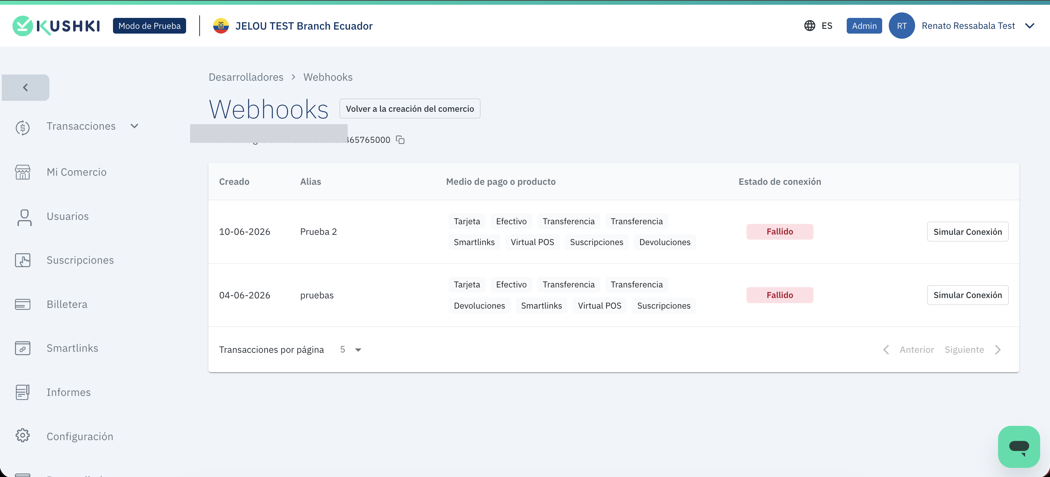Open the user account dropdown arrow

[1030, 26]
